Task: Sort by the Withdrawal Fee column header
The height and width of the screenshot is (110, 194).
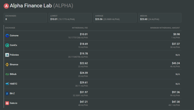Action: coord(80,28)
